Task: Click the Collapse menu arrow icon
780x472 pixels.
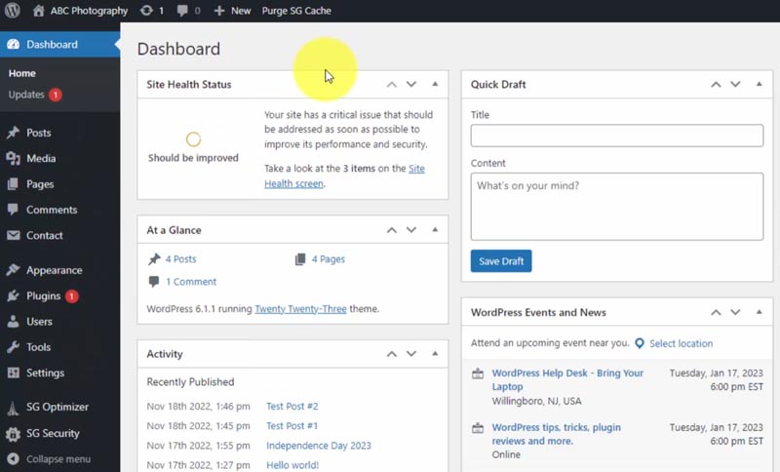Action: (13, 458)
